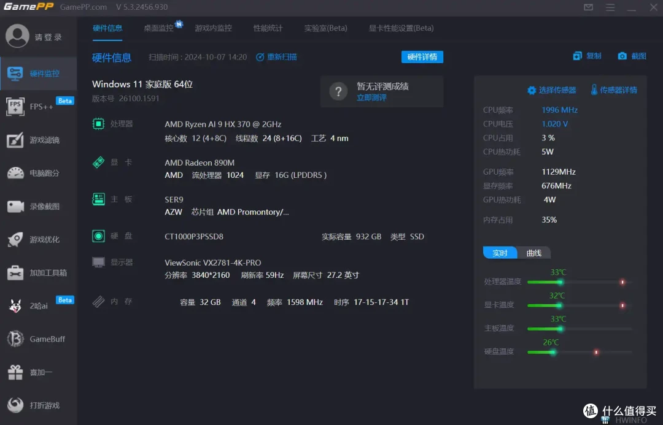This screenshot has width=663, height=425.
Task: Click 选择传感器 label text
Action: point(557,90)
